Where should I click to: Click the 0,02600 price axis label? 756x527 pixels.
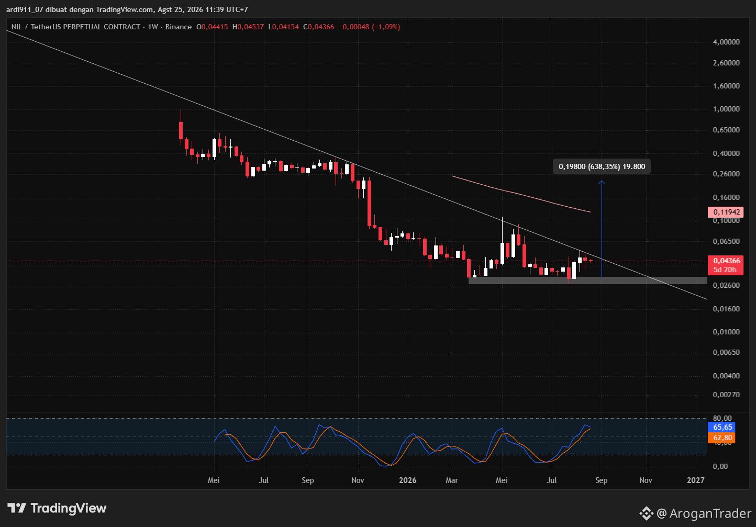[726, 285]
